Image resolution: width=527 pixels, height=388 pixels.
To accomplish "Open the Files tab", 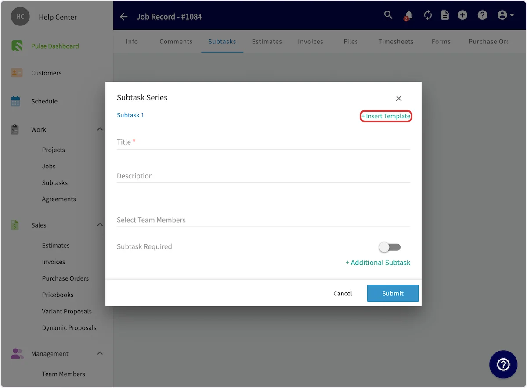I will pyautogui.click(x=351, y=42).
